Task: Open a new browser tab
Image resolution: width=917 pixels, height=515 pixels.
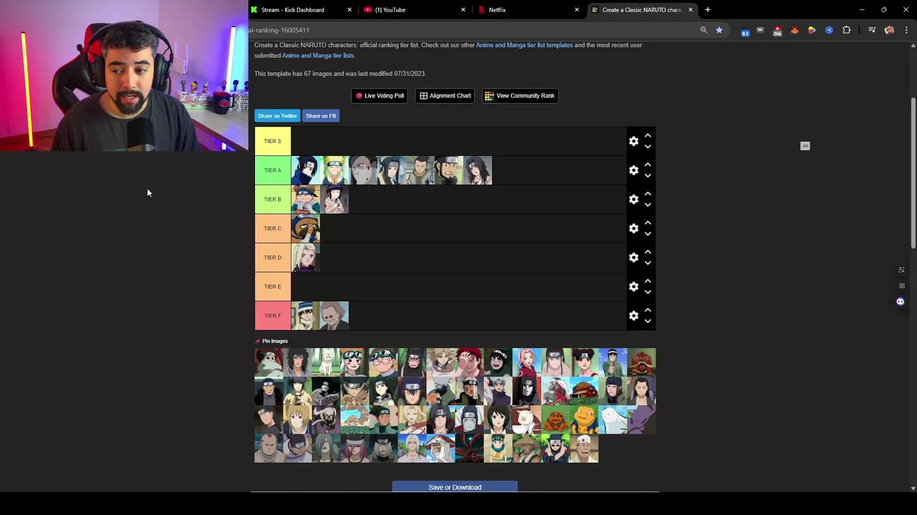Action: click(708, 10)
